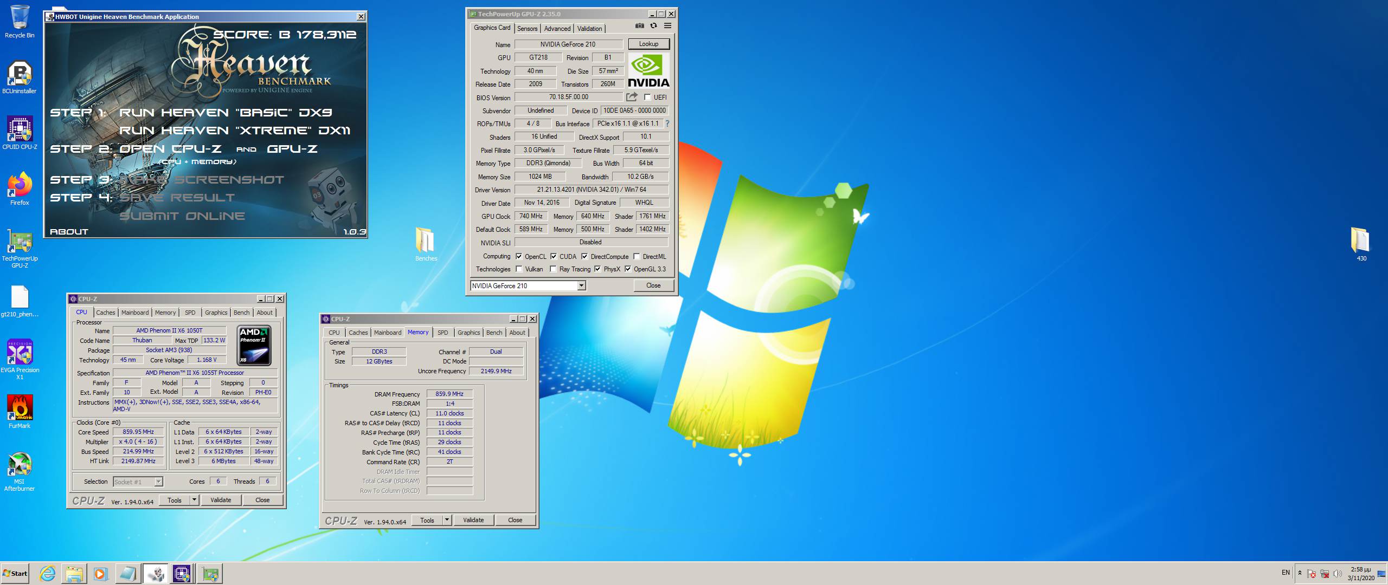Toggle the CUDA checkbox
Image resolution: width=1388 pixels, height=585 pixels.
(x=554, y=257)
